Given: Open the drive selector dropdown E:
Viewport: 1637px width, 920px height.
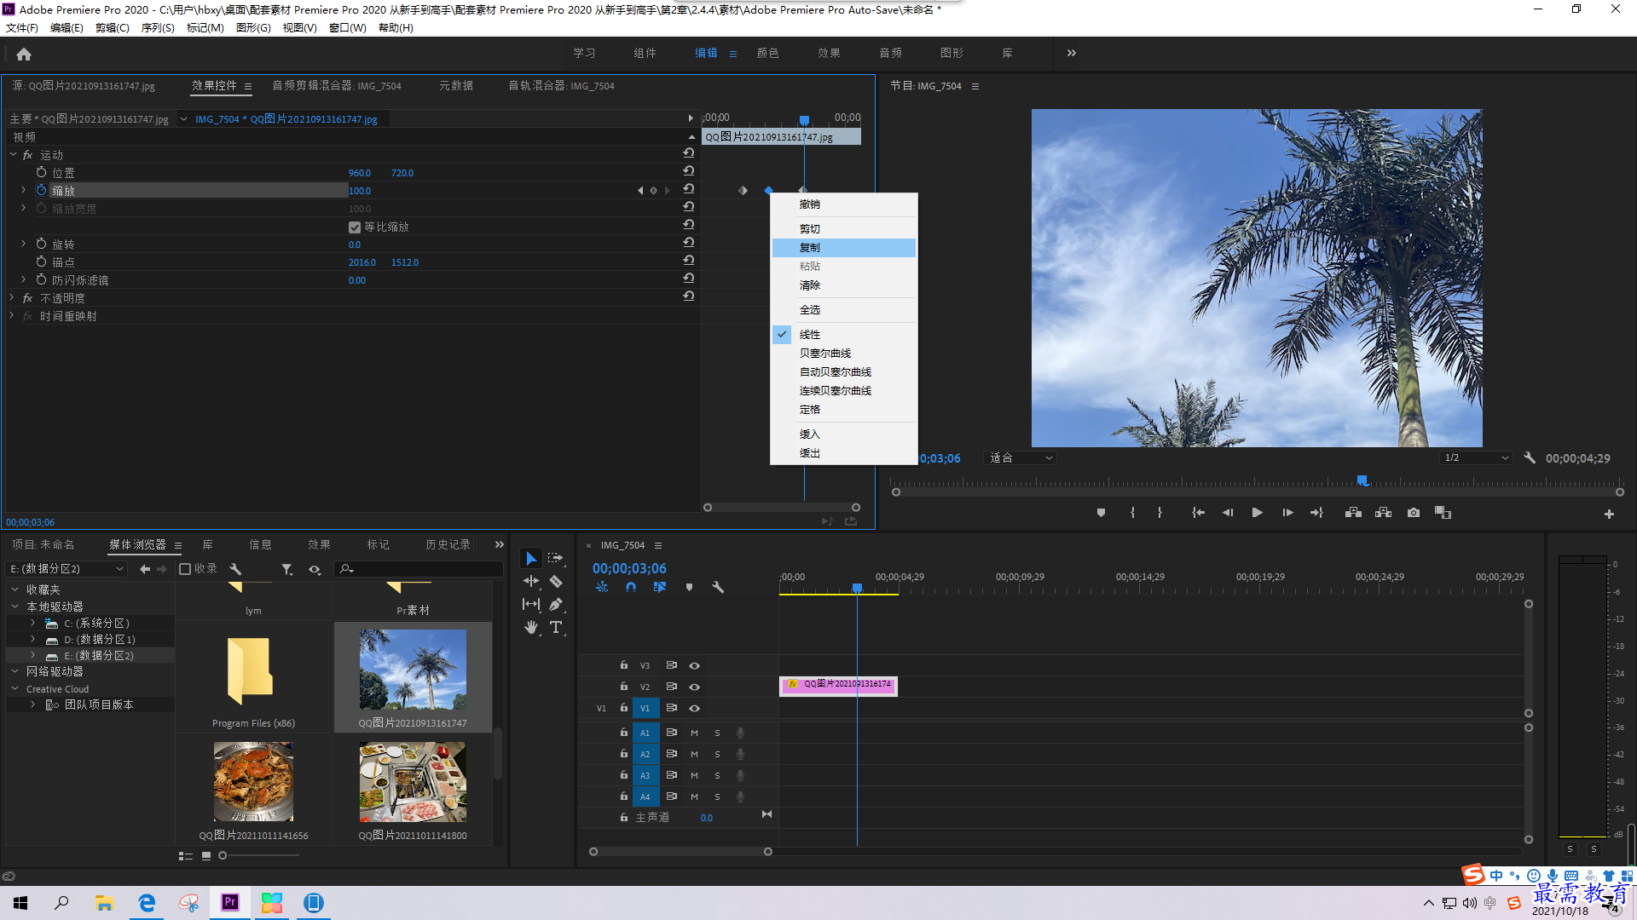Looking at the screenshot, I should [67, 568].
